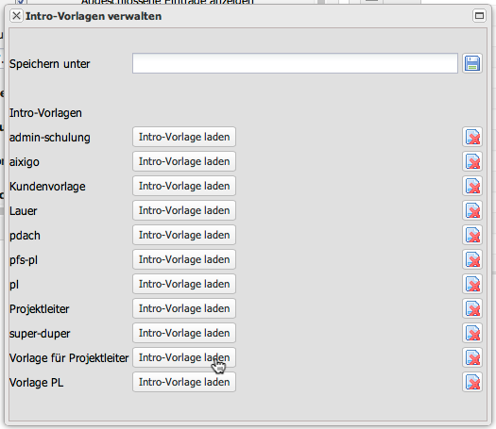496x429 pixels.
Task: Load the Kundenvorlage intro template
Action: [184, 186]
